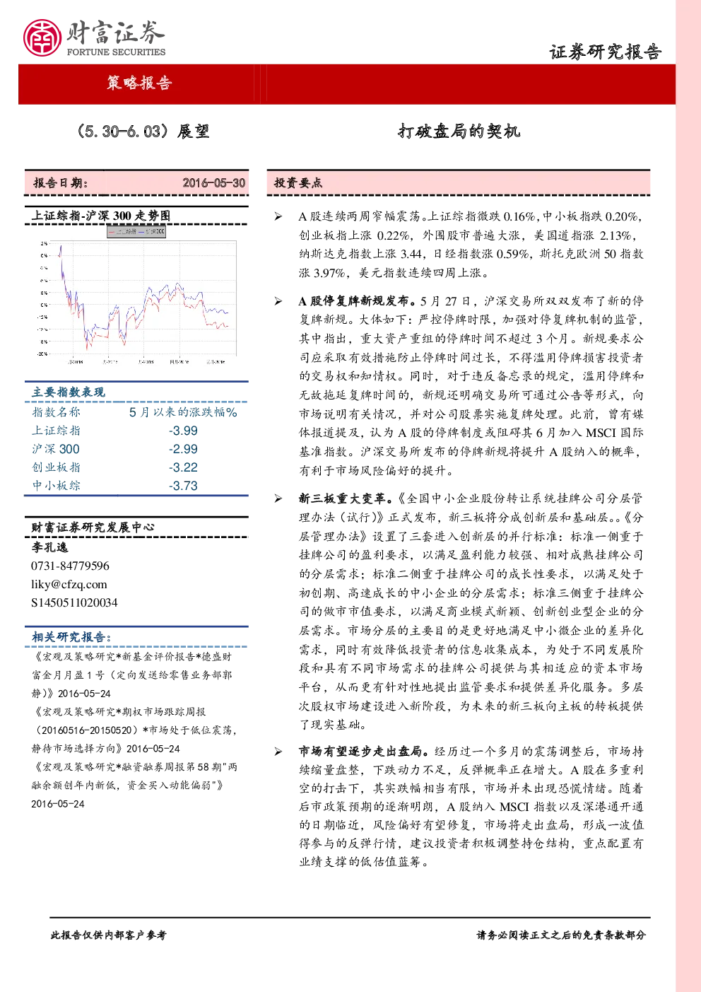Click the 指数名称 column header
This screenshot has width=701, height=992.
pyautogui.click(x=57, y=412)
